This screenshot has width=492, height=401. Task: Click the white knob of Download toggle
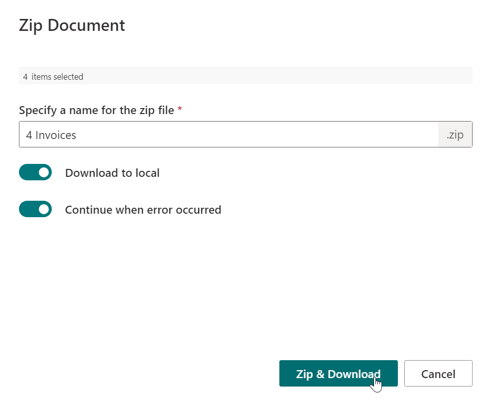pos(44,172)
